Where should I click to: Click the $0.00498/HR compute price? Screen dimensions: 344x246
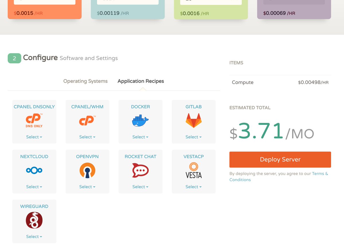(x=313, y=82)
